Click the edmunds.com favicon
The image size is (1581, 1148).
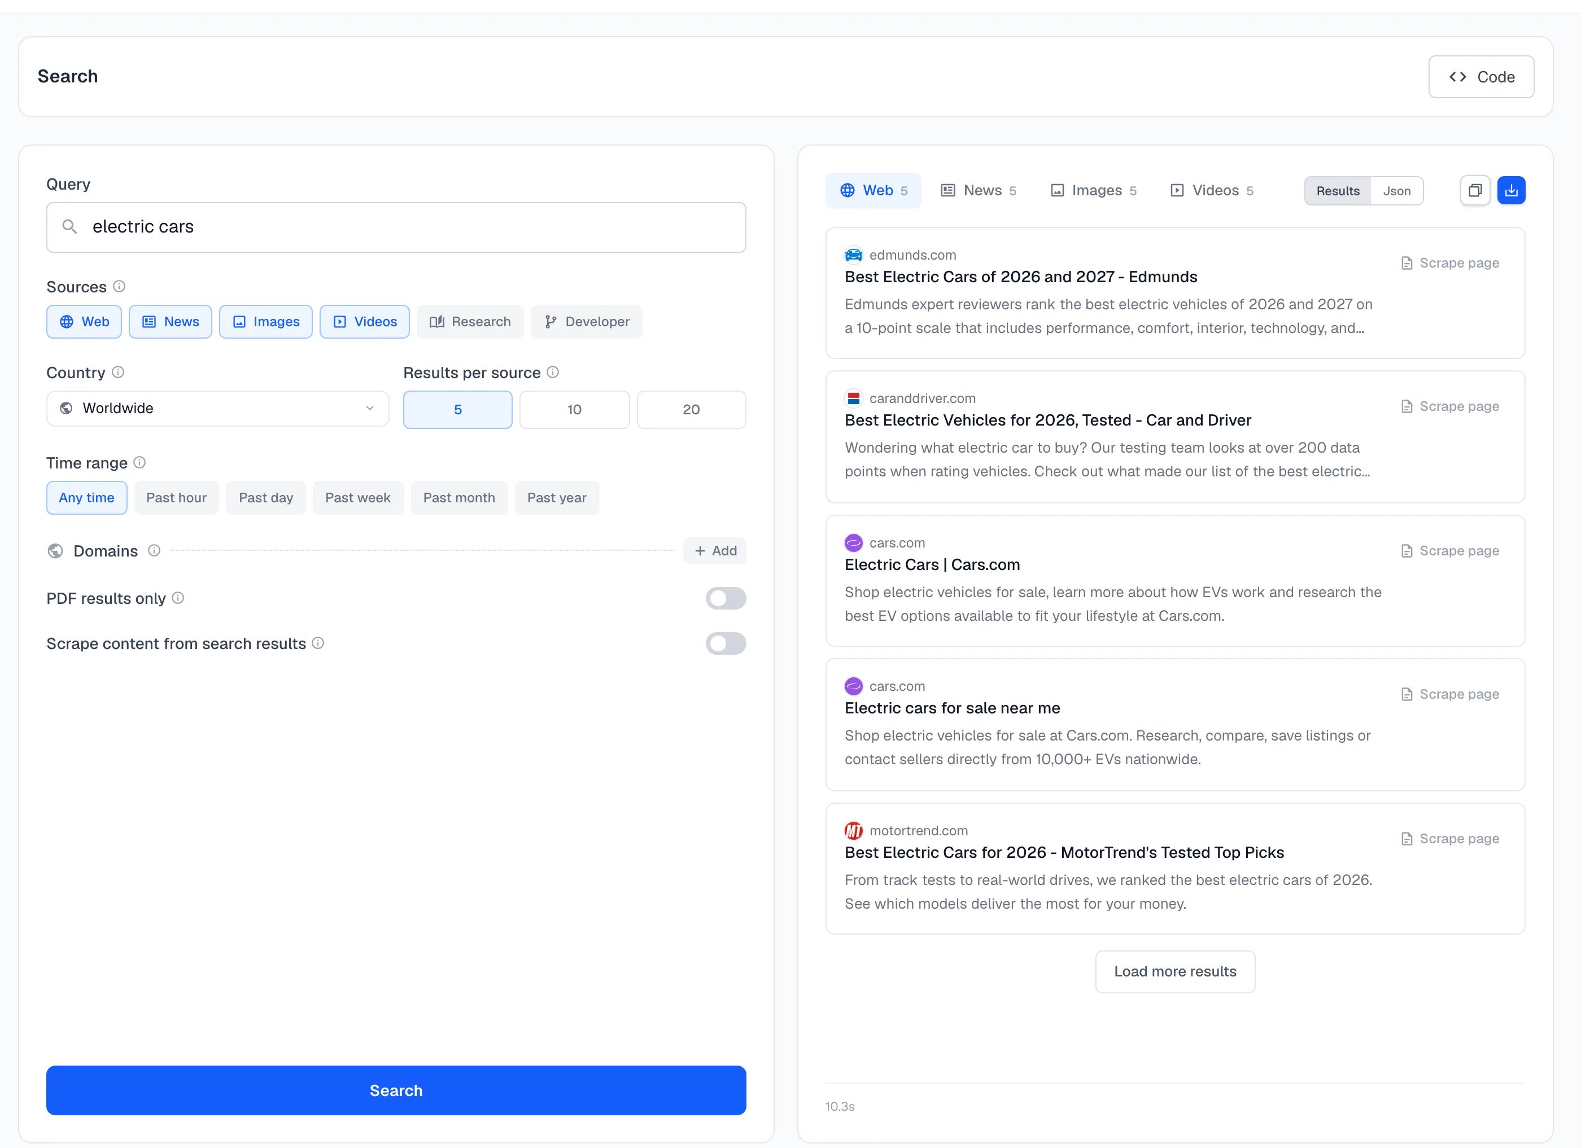(853, 255)
